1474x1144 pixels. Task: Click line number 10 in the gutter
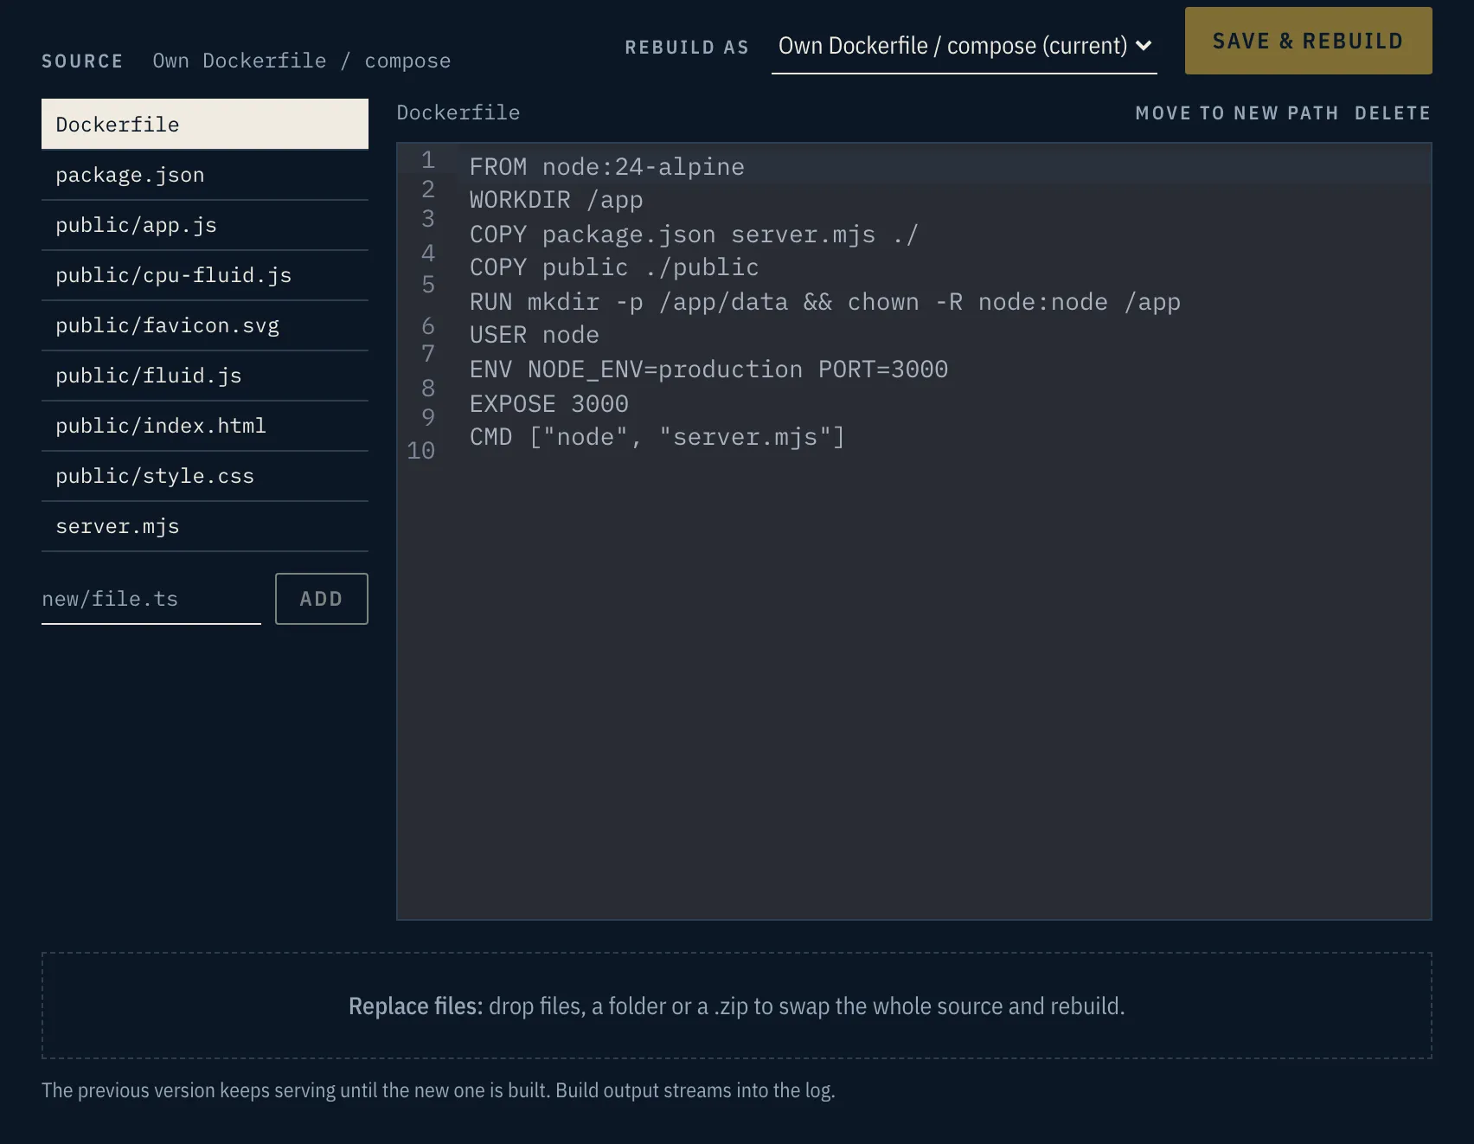421,450
